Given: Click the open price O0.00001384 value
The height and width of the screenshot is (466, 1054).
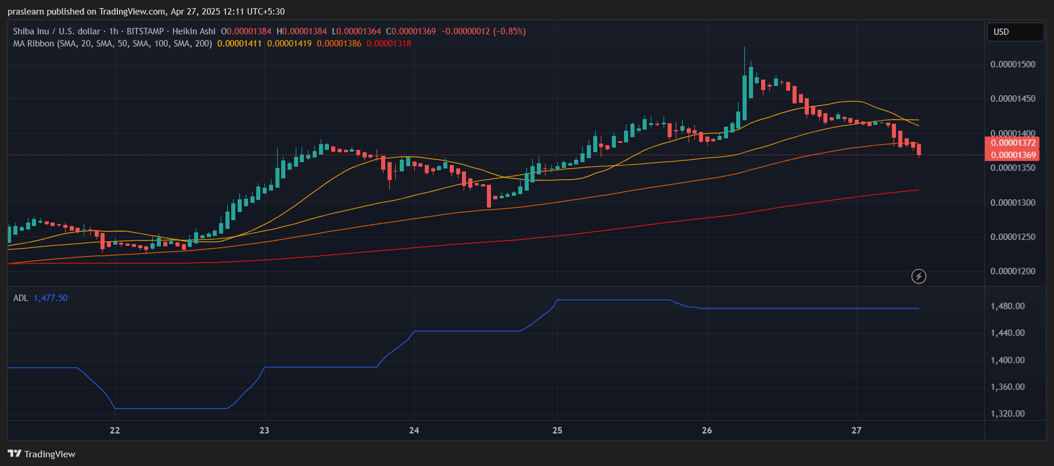Looking at the screenshot, I should click(246, 31).
